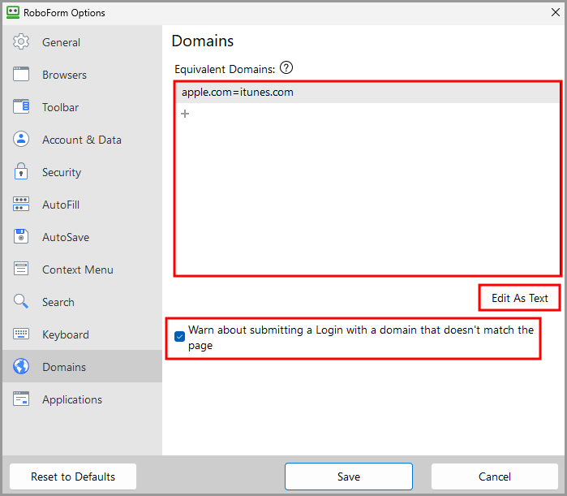
Task: Select the Context Menu section
Action: coord(82,270)
